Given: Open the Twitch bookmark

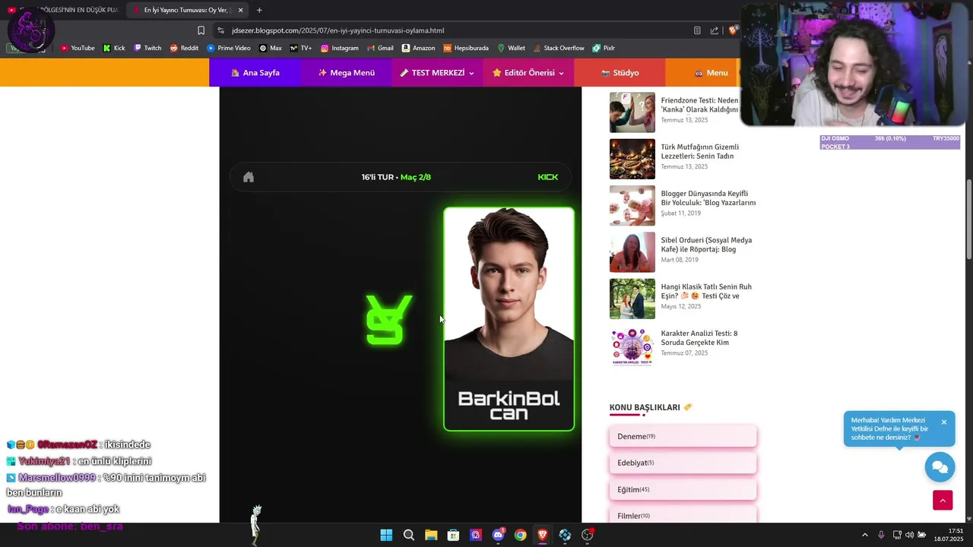Looking at the screenshot, I should tap(147, 48).
